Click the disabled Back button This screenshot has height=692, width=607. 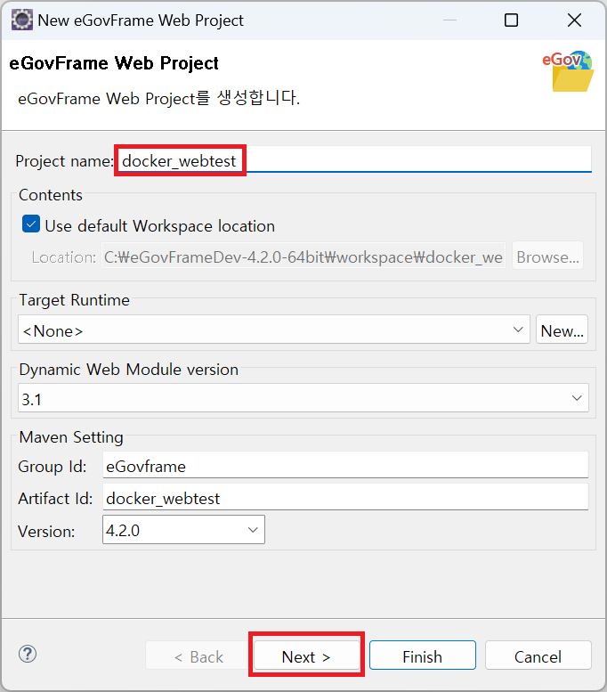pyautogui.click(x=198, y=656)
